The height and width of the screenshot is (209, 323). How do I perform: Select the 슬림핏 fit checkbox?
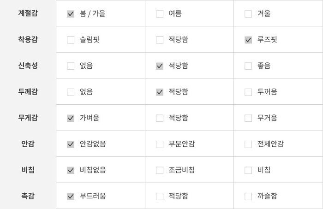click(71, 40)
